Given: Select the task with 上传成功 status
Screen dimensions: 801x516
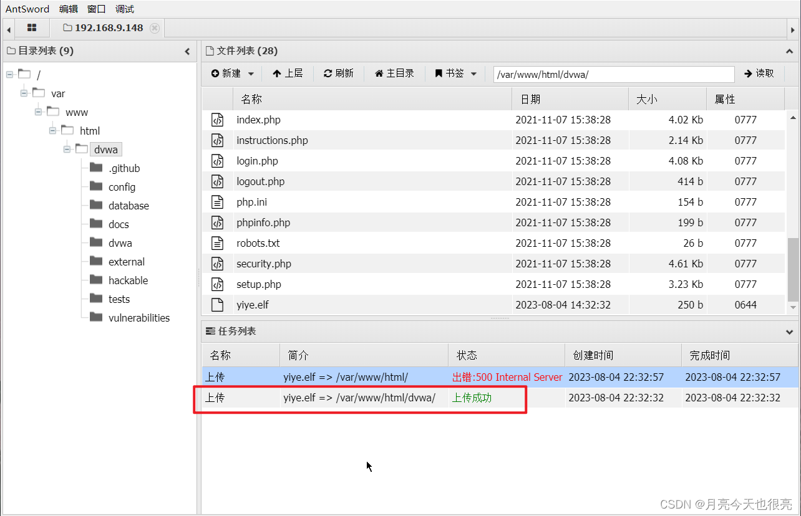Looking at the screenshot, I should (x=500, y=398).
